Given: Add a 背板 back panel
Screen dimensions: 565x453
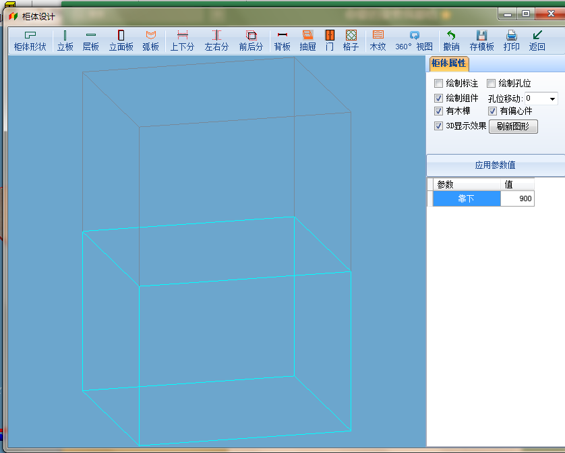Looking at the screenshot, I should pyautogui.click(x=282, y=41).
